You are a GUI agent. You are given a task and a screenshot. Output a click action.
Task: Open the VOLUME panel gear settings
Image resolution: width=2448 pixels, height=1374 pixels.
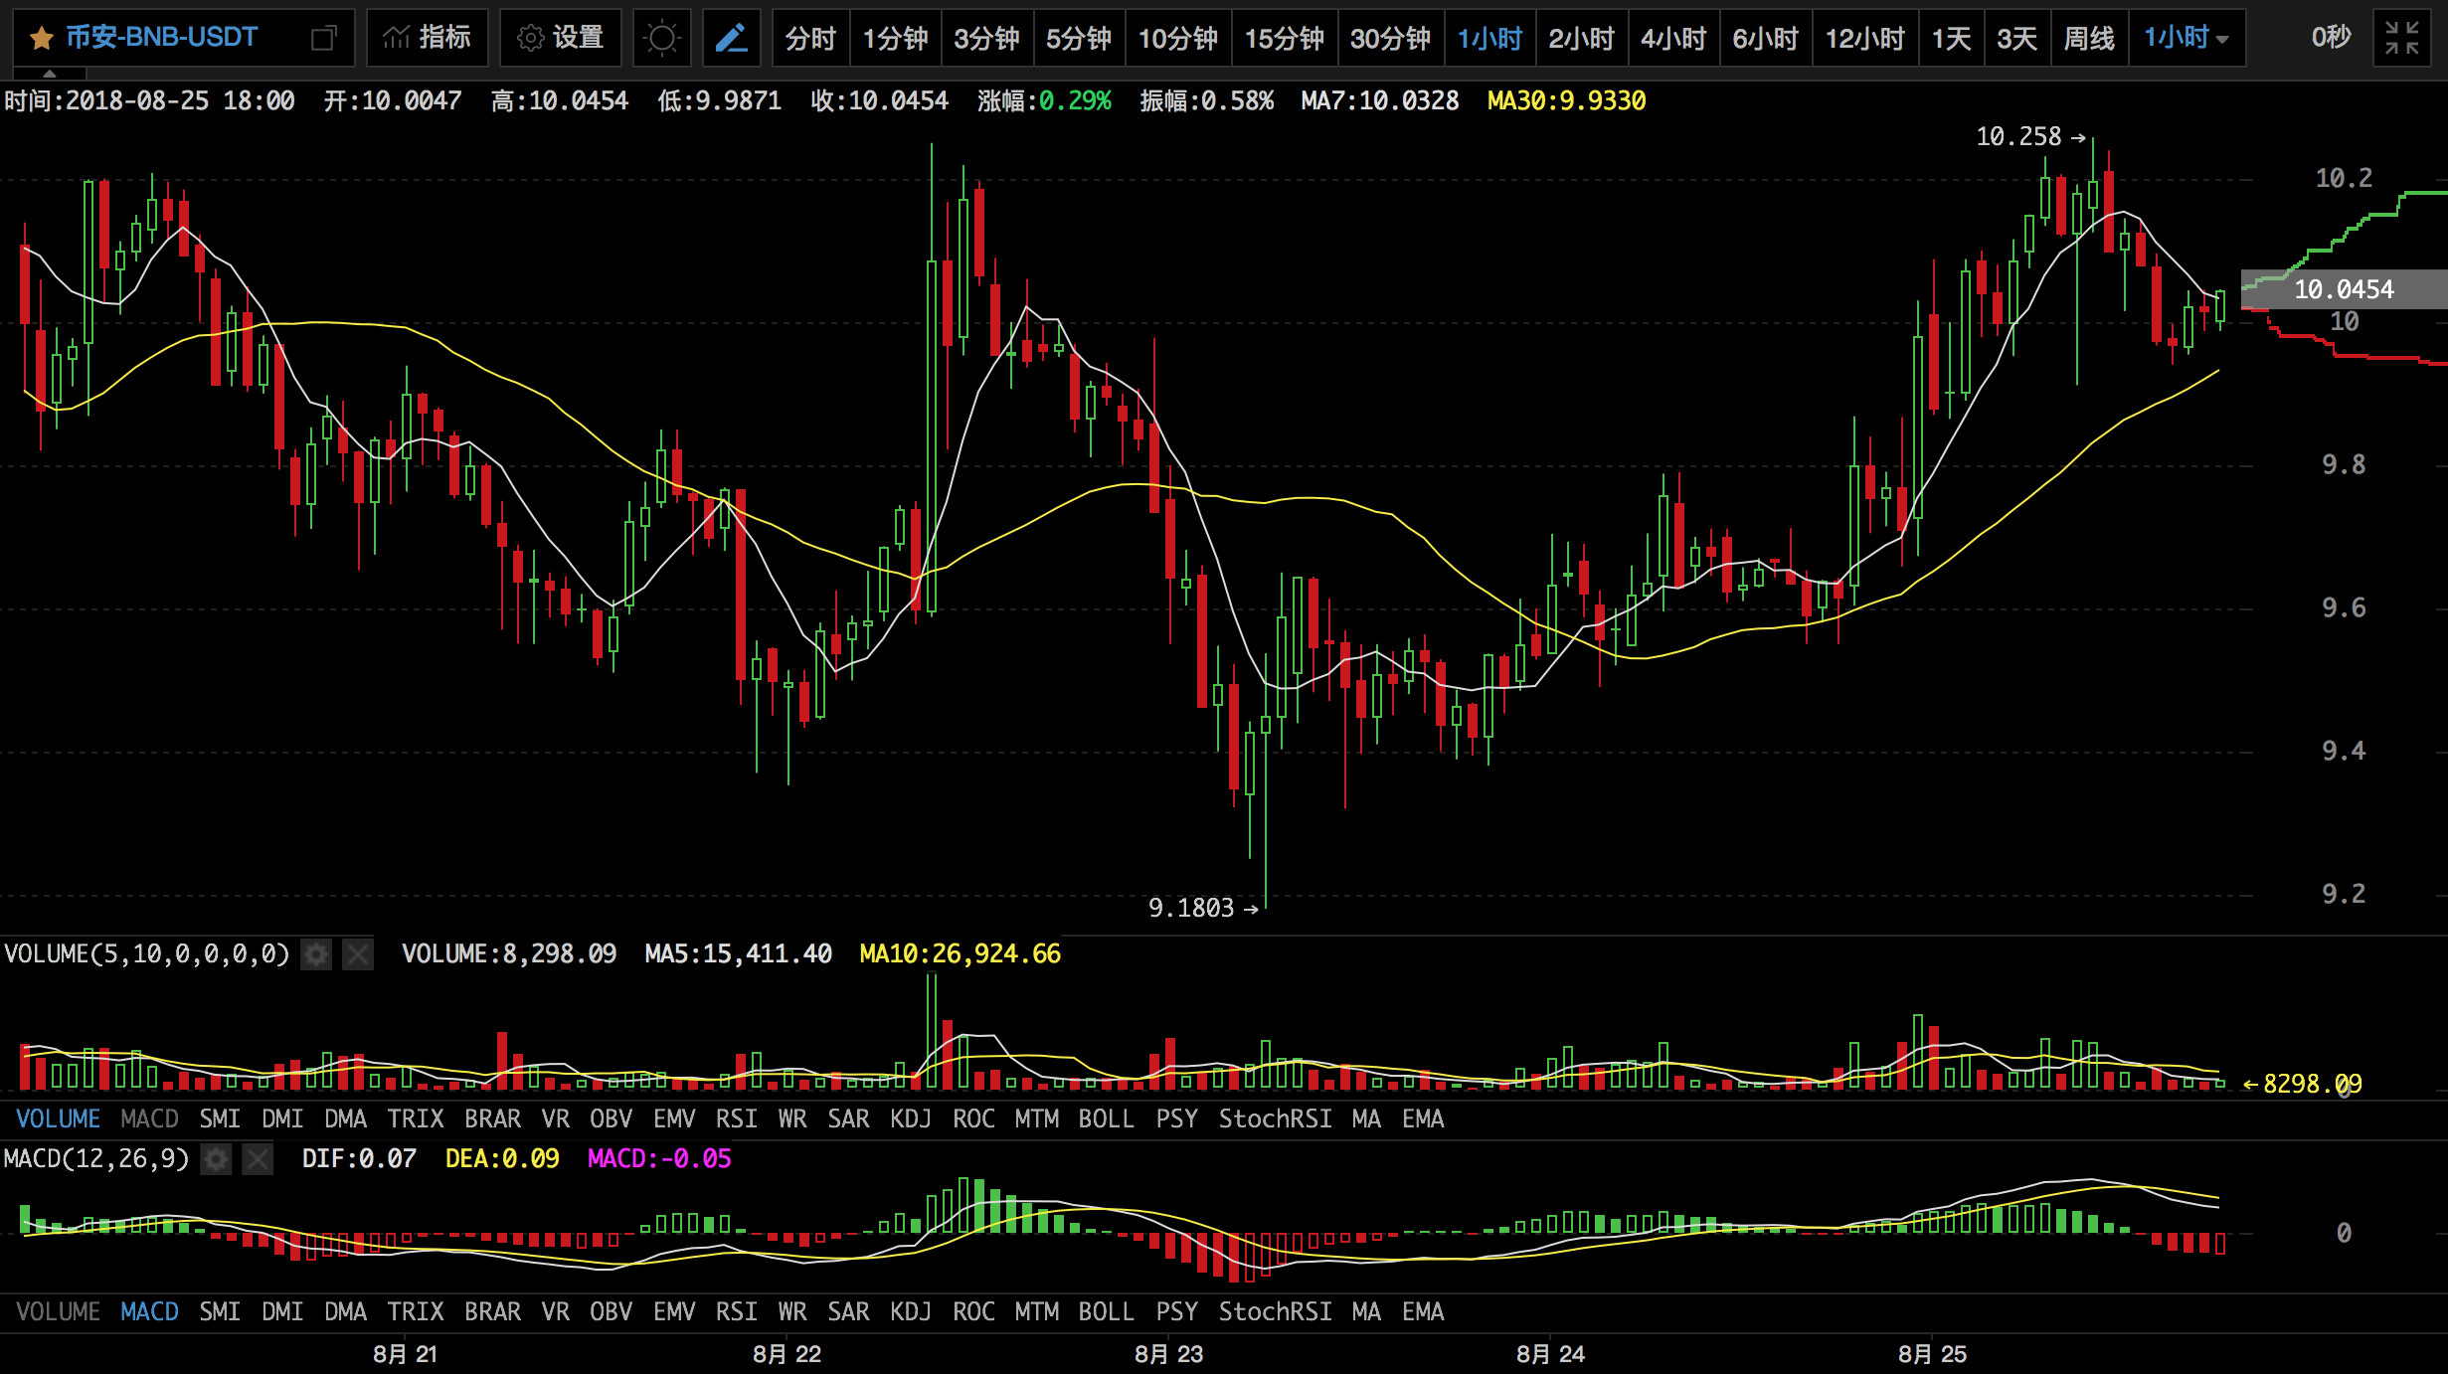[316, 955]
